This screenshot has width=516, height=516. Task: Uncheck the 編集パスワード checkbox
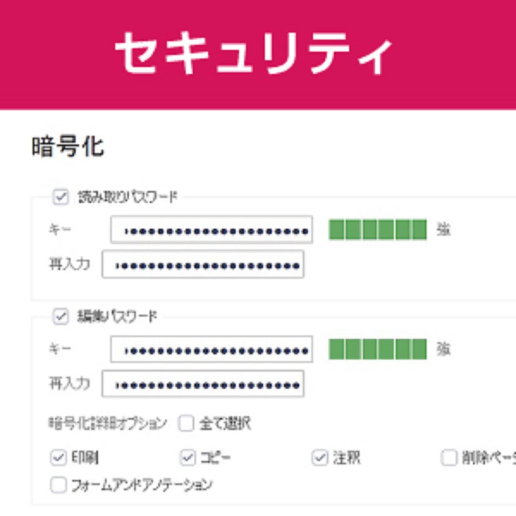pos(61,316)
